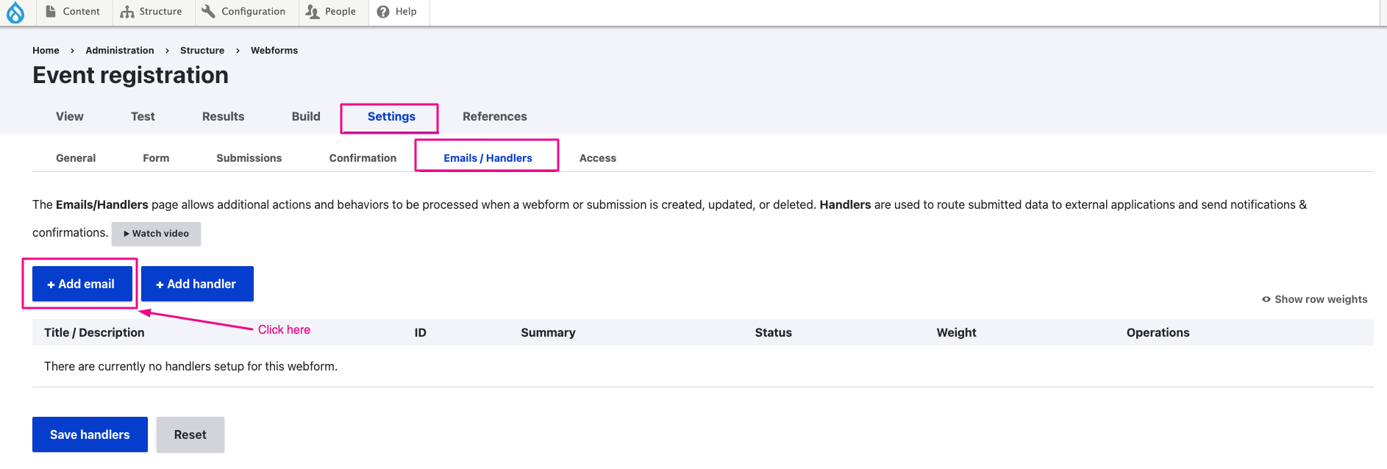
Task: Click the Add handler button
Action: coord(197,284)
